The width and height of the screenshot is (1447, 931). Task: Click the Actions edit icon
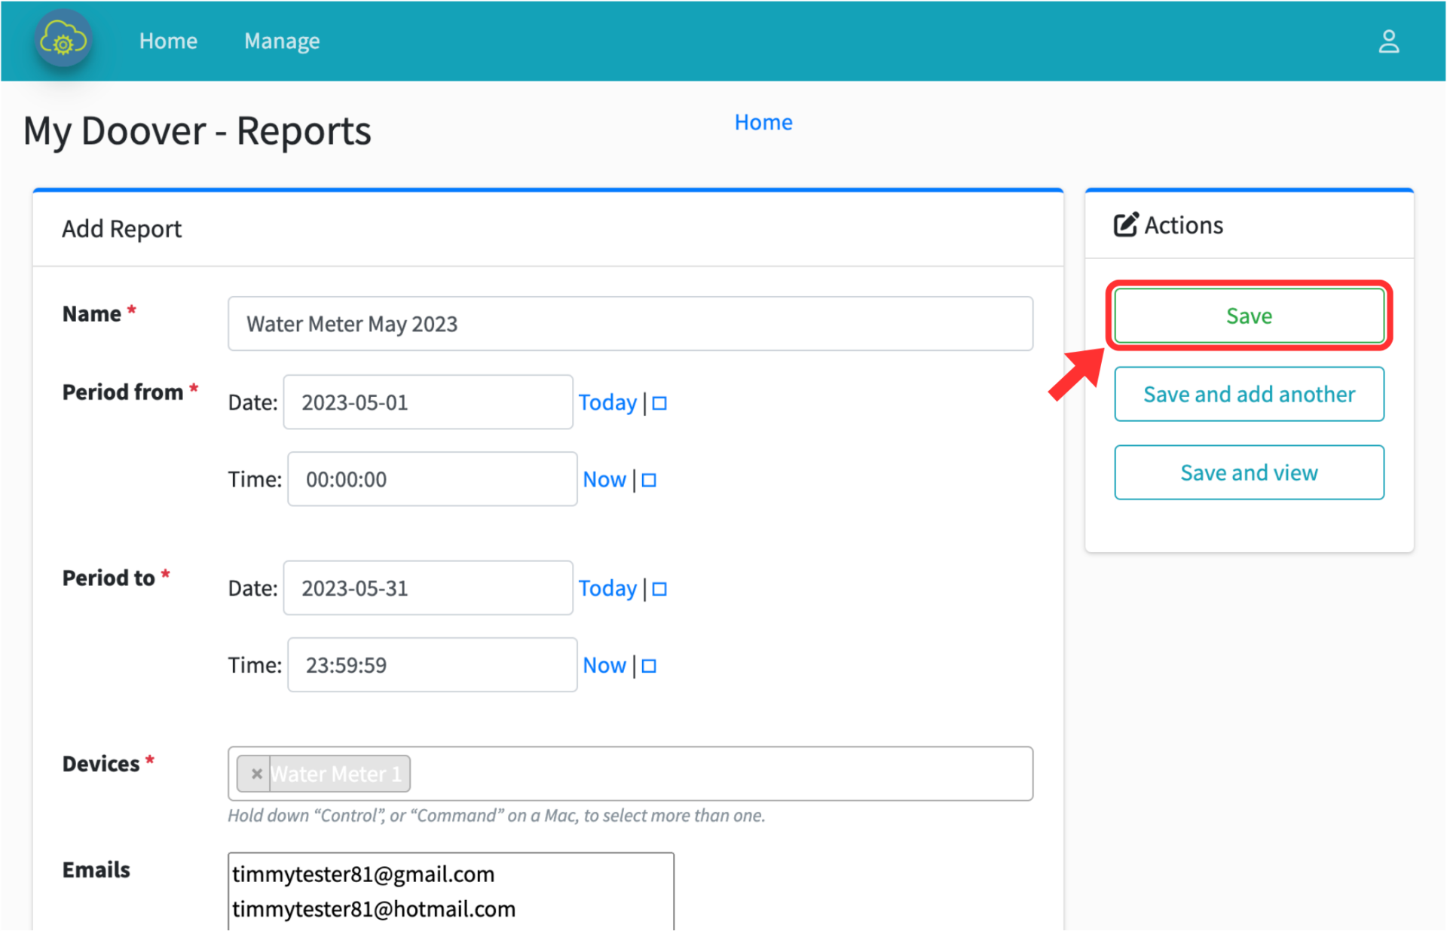pos(1126,224)
